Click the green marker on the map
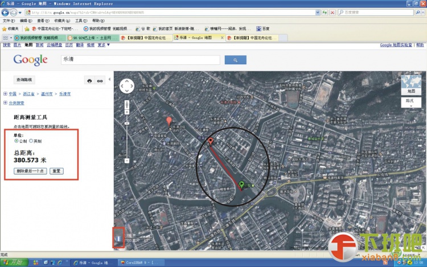The height and width of the screenshot is (267, 427). (241, 185)
